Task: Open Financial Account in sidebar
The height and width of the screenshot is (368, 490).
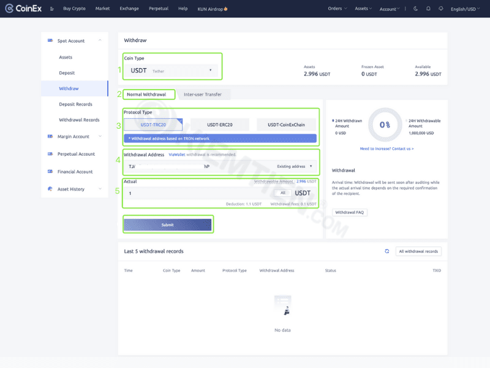Action: pyautogui.click(x=75, y=172)
